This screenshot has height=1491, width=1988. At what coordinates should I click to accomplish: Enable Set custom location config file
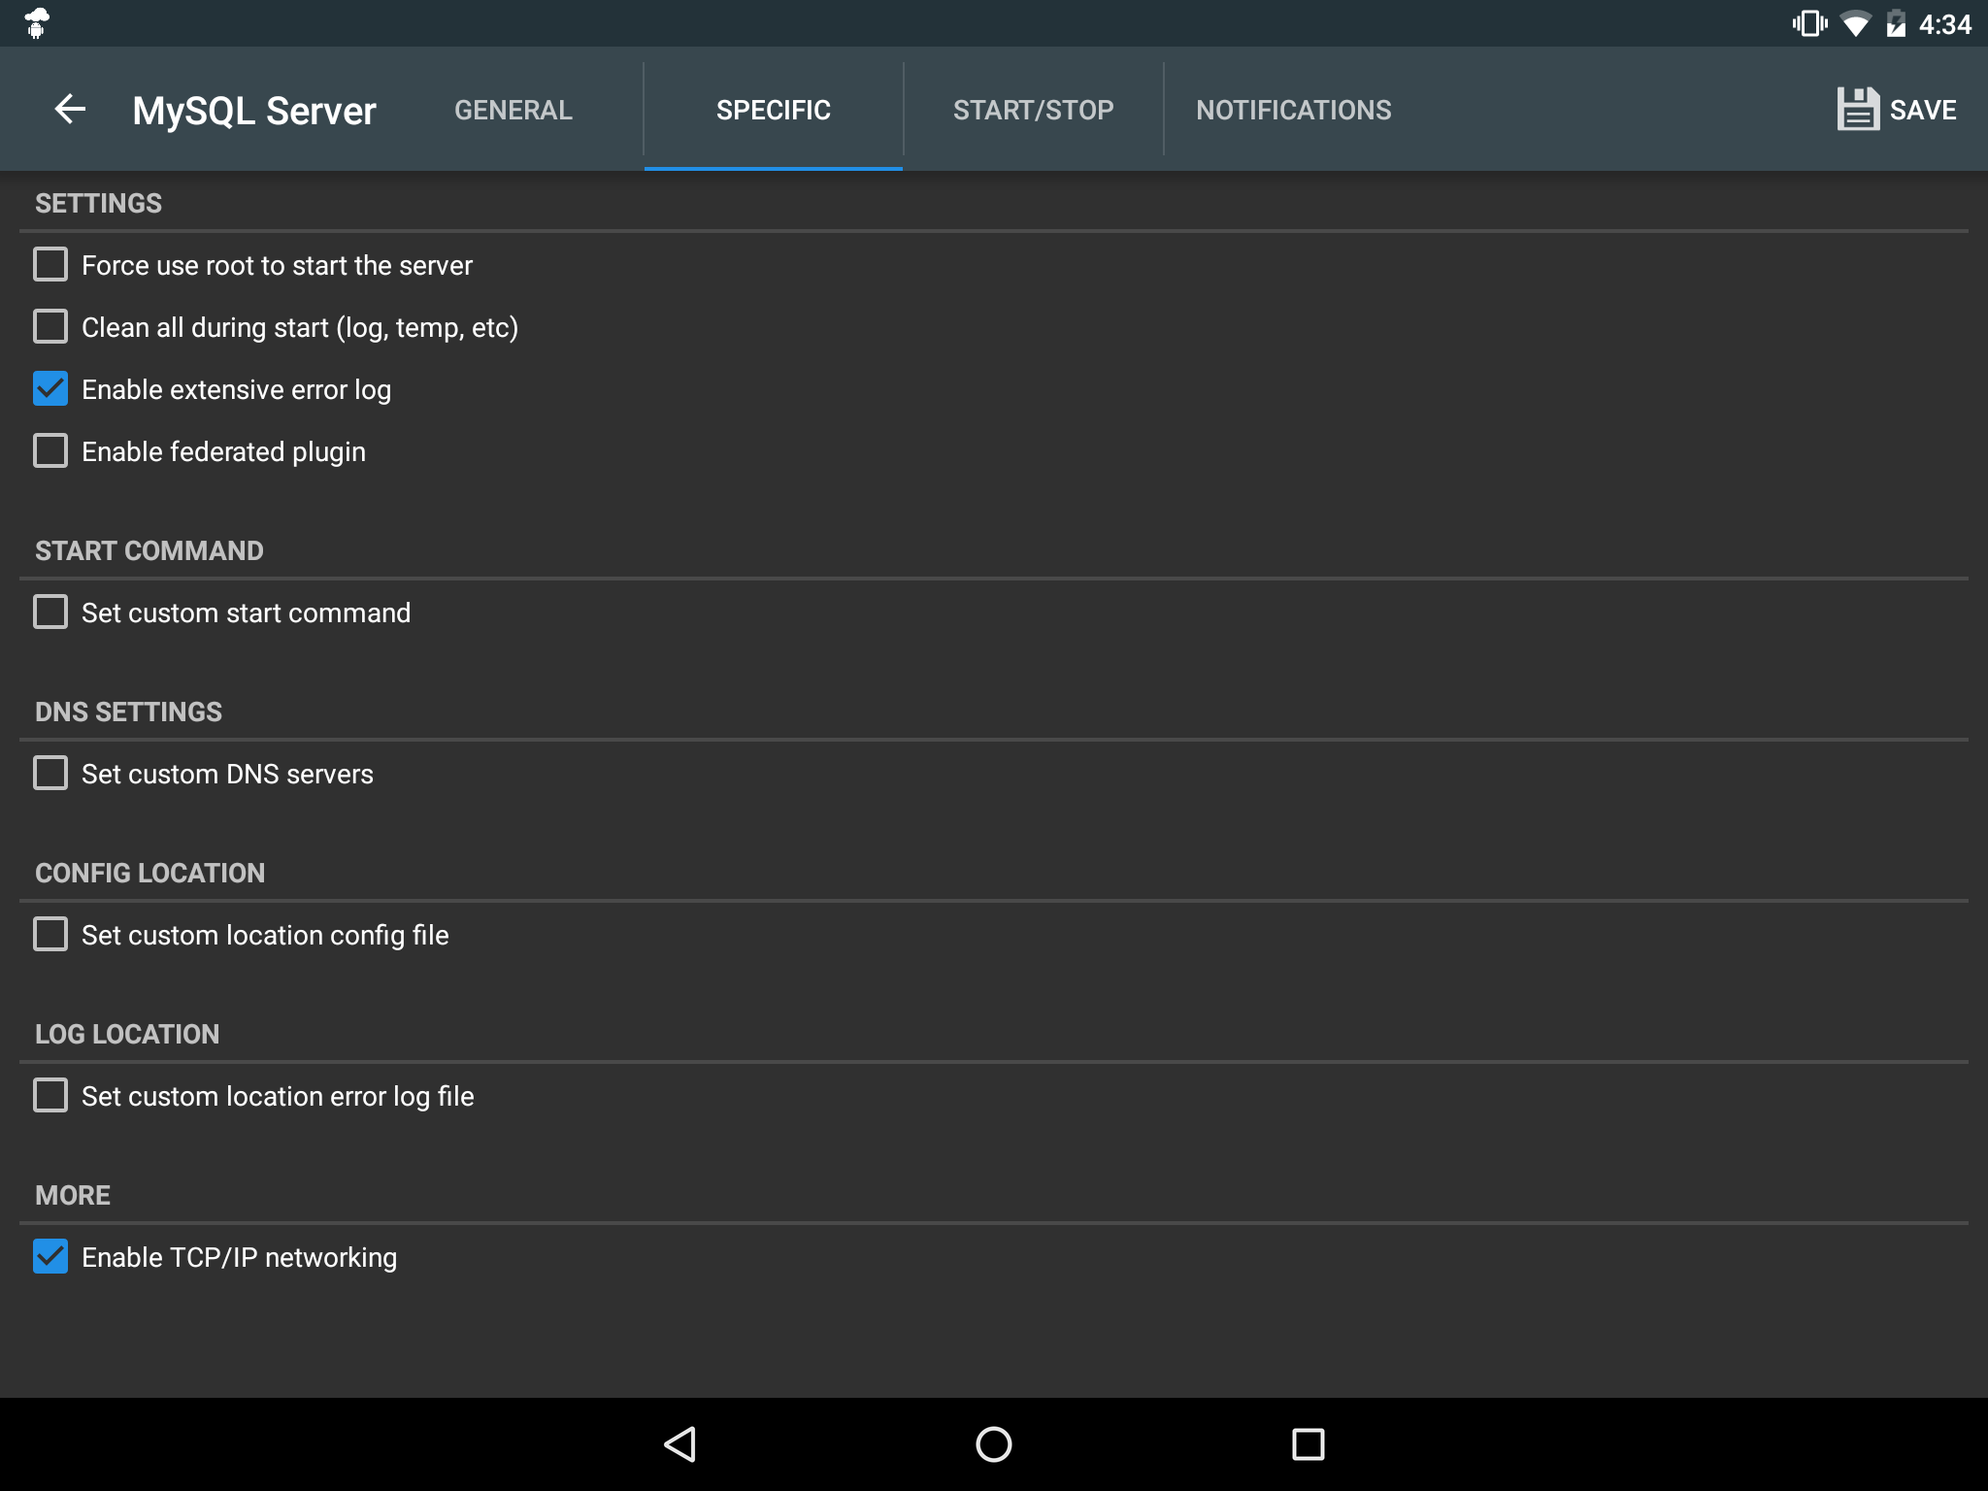50,934
